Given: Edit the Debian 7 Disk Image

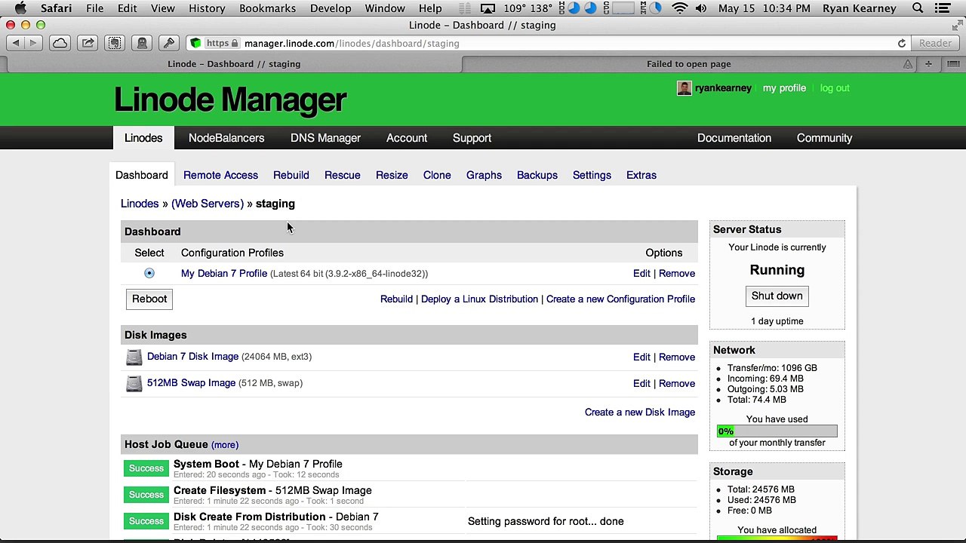Looking at the screenshot, I should tap(641, 357).
